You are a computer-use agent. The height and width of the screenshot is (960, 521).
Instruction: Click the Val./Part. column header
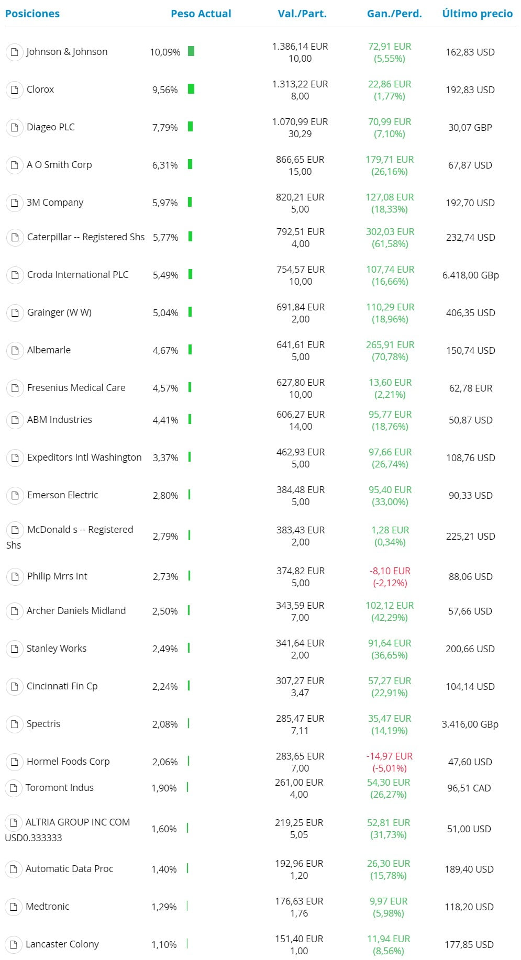click(x=302, y=14)
